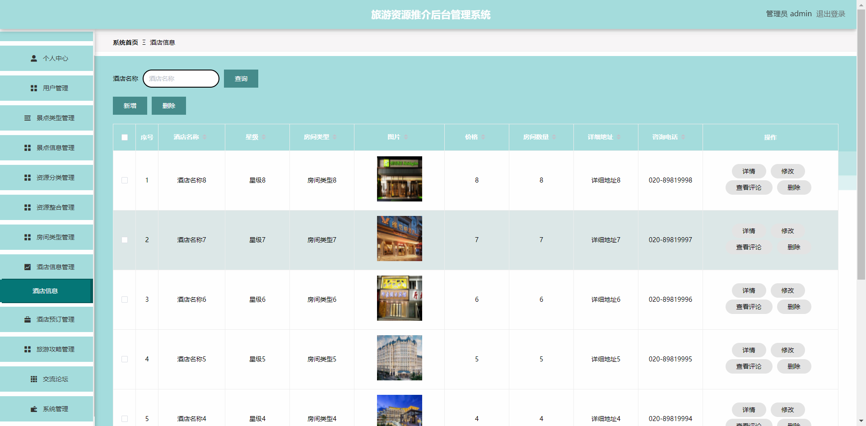Open 用户管理 menu label
The height and width of the screenshot is (426, 866).
pos(56,88)
